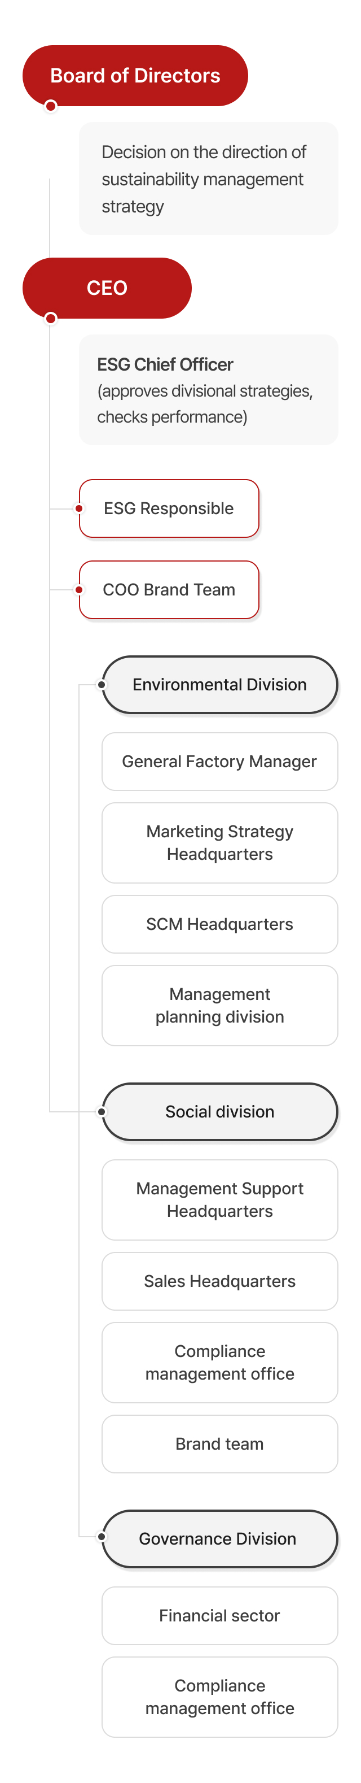Screen dimensions: 361x1783
Task: Select the Sales Headquarters box
Action: (220, 1281)
